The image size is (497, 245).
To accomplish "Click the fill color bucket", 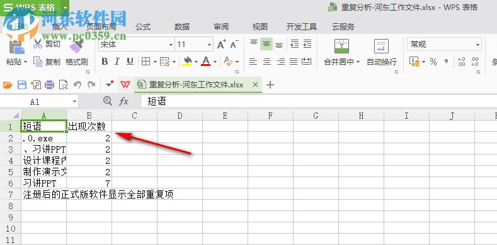I will (x=187, y=61).
